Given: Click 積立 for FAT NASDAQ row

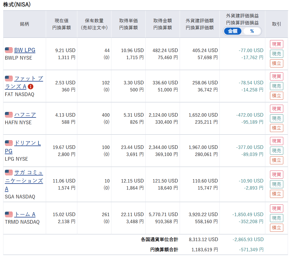Looking at the screenshot, I should coord(277,96).
